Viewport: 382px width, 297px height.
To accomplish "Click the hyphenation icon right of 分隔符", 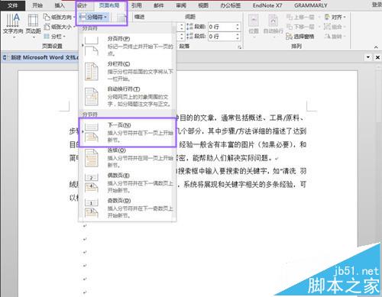I will pyautogui.click(x=121, y=18).
